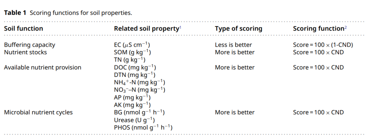Image resolution: width=365 pixels, height=136 pixels.
Task: Click the AK (mg kg⁻¹) entry
Action: tap(132, 105)
